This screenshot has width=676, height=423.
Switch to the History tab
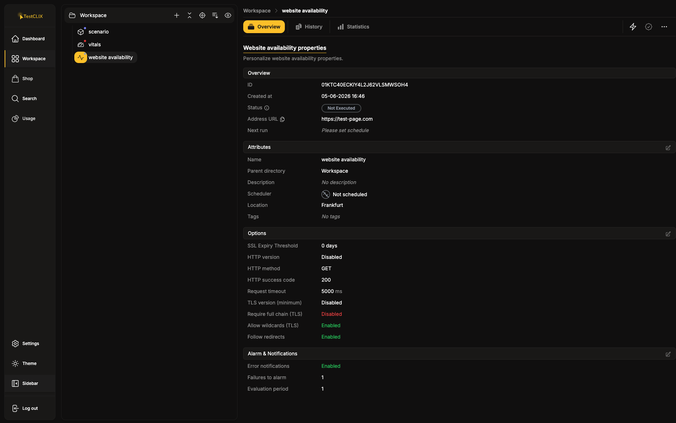[309, 27]
